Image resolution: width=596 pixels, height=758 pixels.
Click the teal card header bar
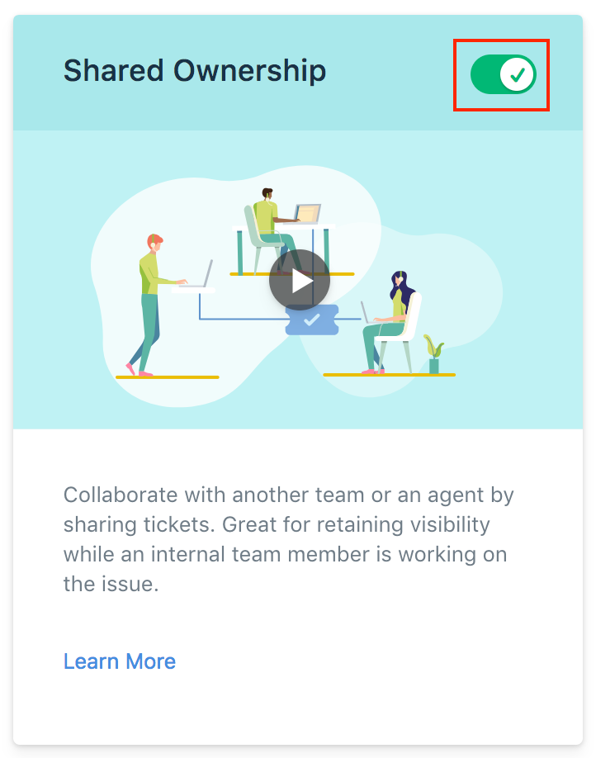298,73
